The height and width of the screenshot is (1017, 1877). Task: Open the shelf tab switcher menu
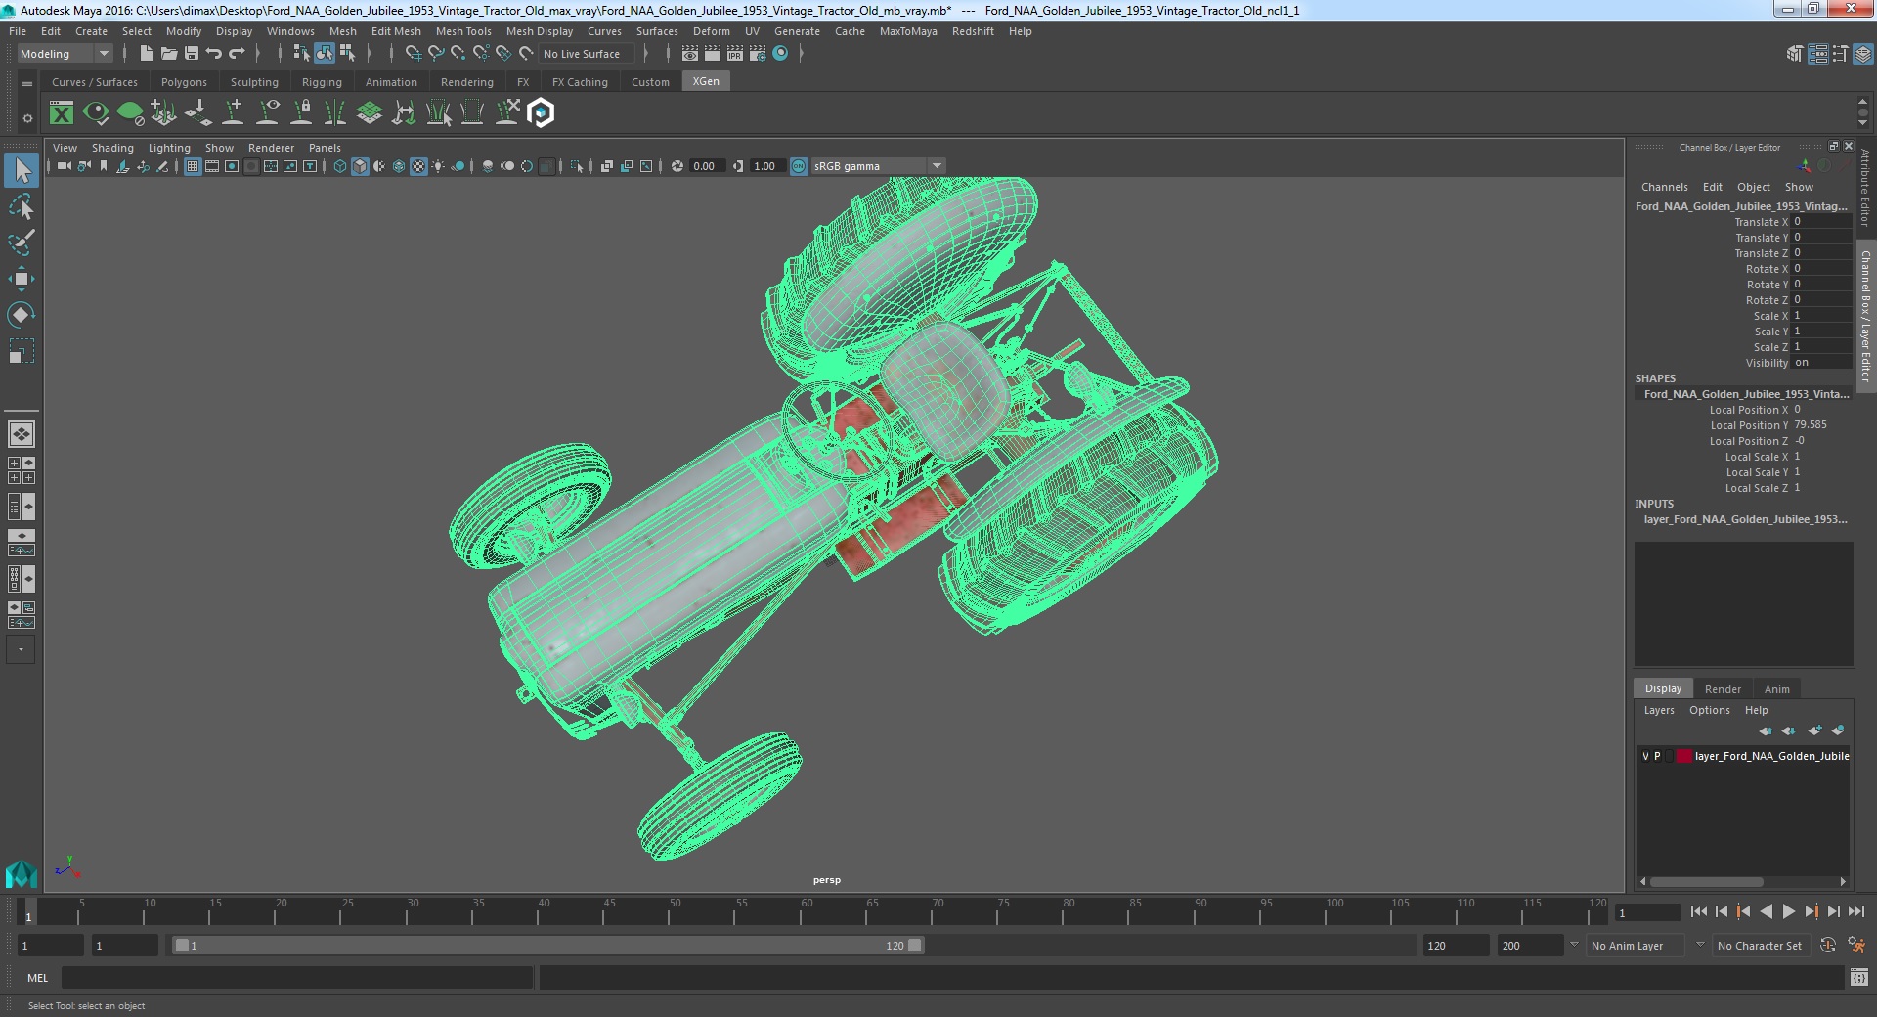pyautogui.click(x=27, y=84)
